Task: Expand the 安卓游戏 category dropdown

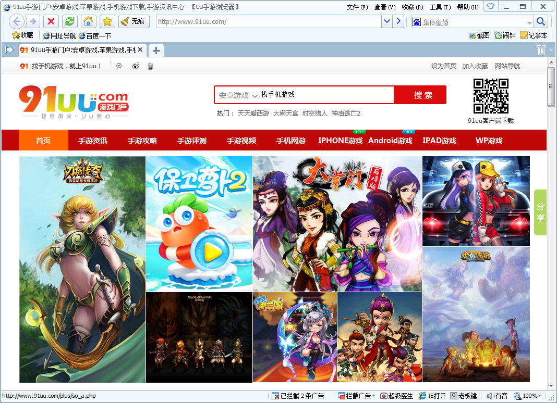Action: tap(238, 95)
